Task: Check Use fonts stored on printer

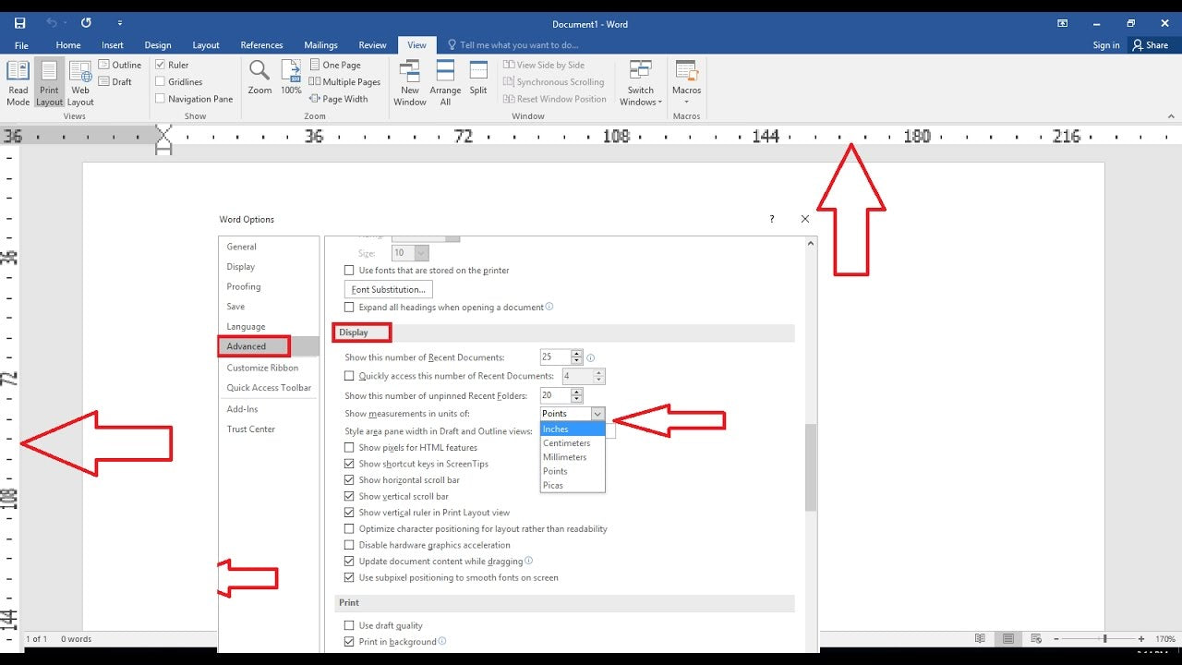Action: (x=349, y=271)
